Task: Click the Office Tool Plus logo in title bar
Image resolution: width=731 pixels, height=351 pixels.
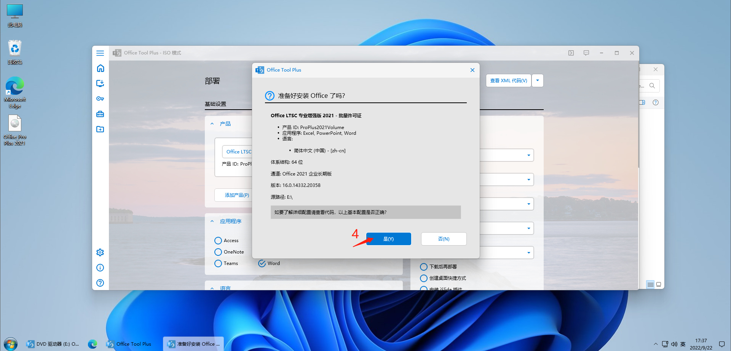Action: (x=117, y=53)
